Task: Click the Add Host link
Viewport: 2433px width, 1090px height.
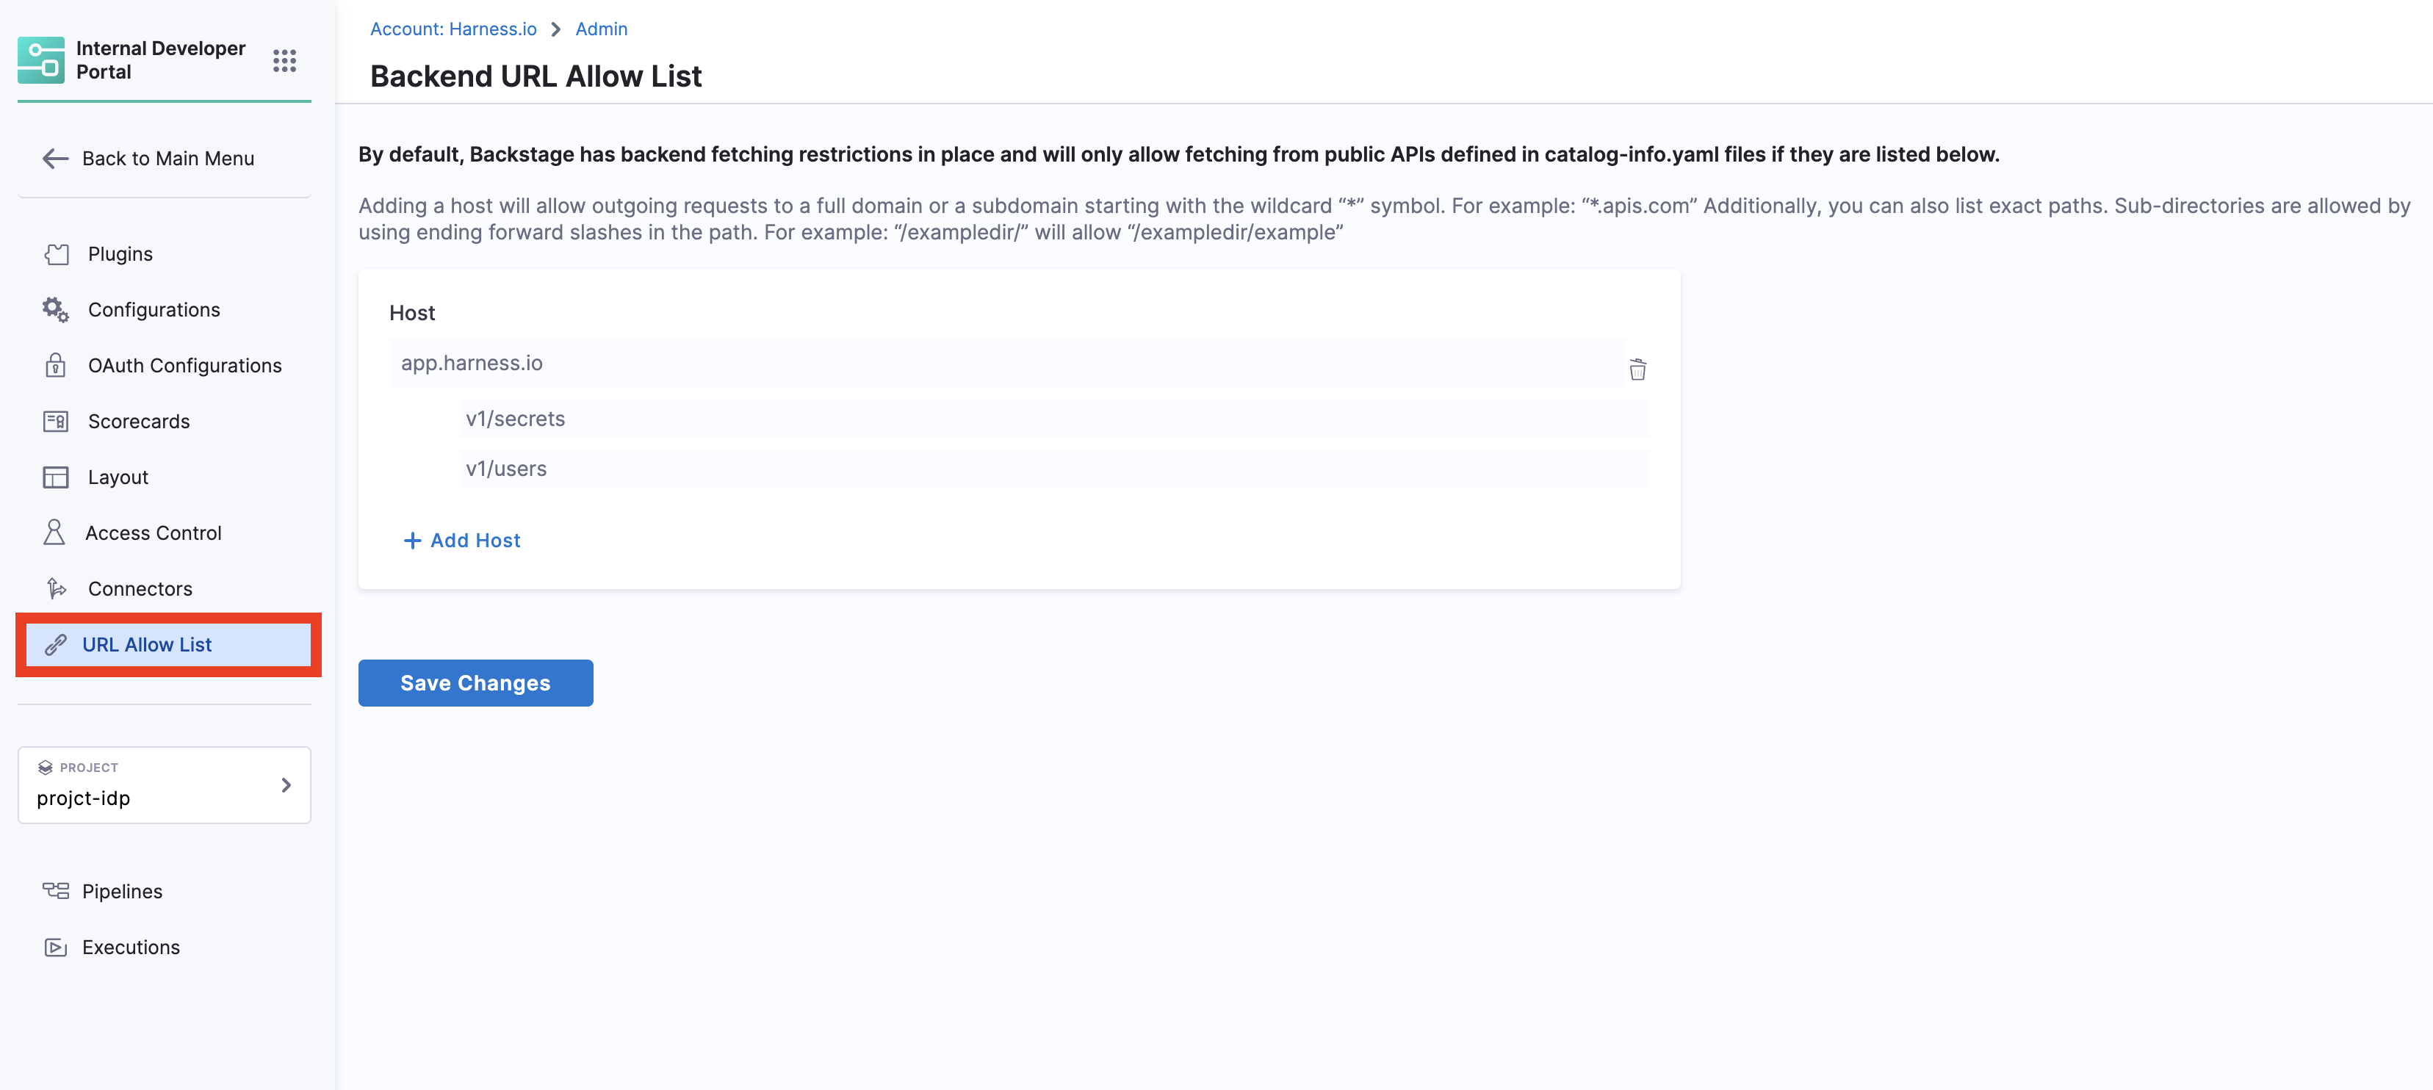Action: [462, 541]
